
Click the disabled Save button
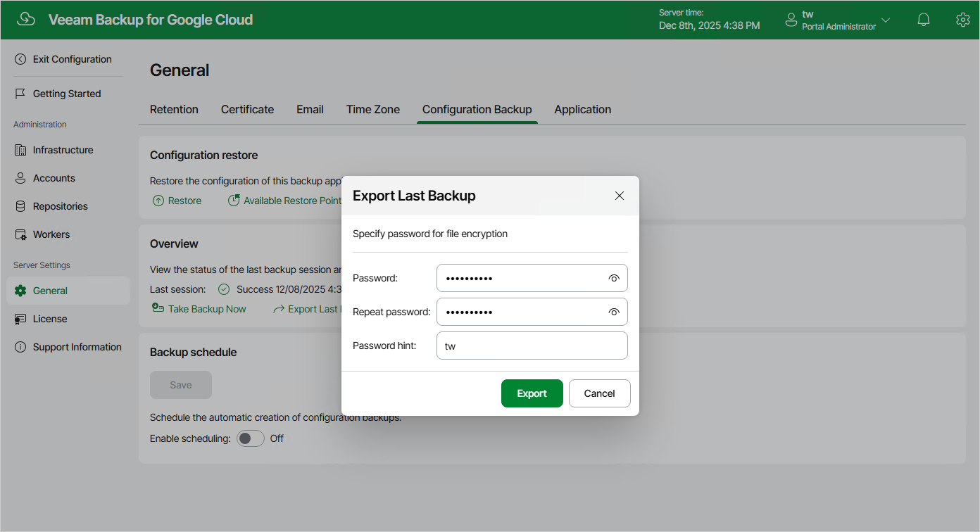[181, 385]
